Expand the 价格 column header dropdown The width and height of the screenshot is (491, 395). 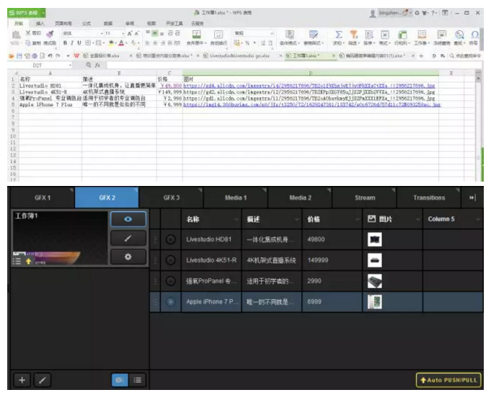tap(358, 219)
